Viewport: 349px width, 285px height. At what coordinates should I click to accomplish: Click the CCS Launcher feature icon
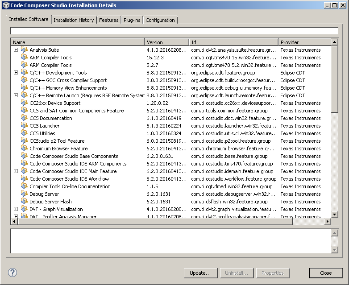tap(24, 125)
